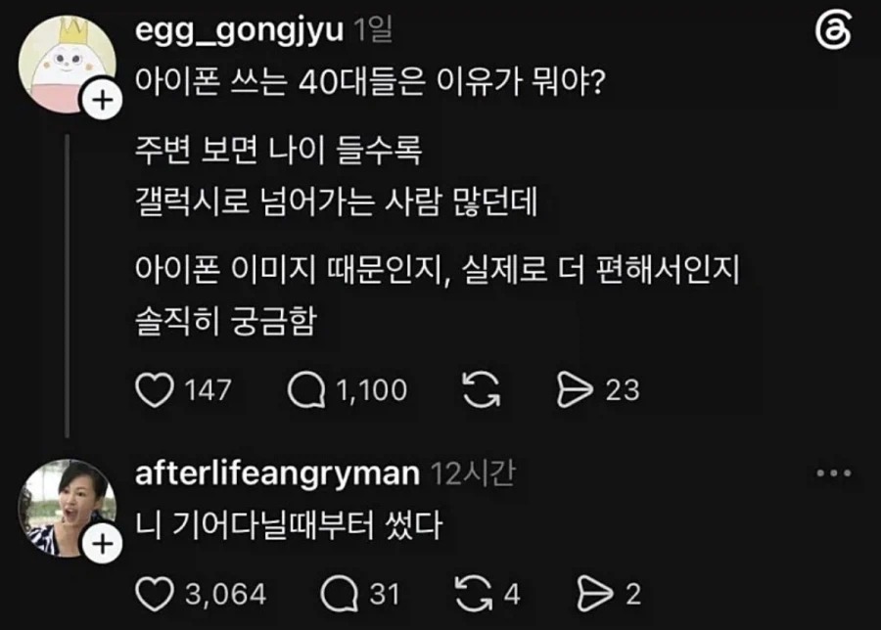Like the egg_gongjyu post with the heart icon
Screen dimensions: 881x630
(x=155, y=390)
